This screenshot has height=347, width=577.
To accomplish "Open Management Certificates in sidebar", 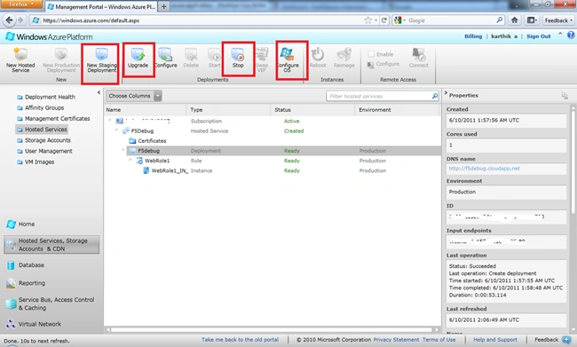I will tap(53, 119).
